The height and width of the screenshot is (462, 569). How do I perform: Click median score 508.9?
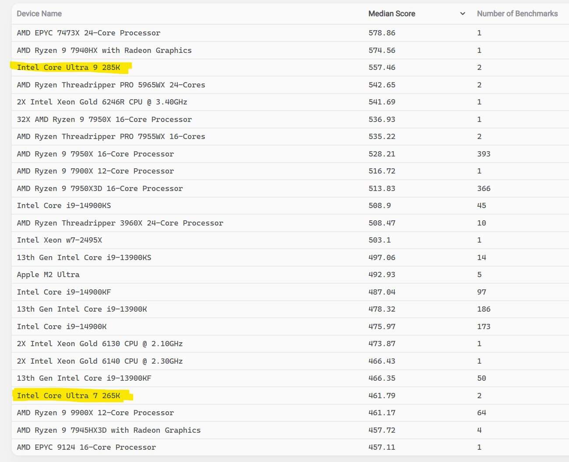(x=379, y=205)
